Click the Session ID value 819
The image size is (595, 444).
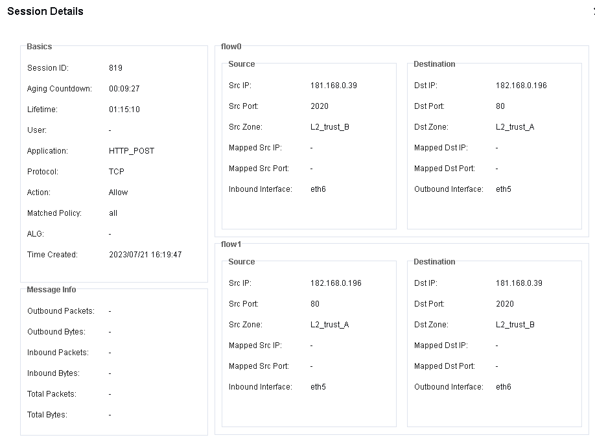click(x=115, y=68)
